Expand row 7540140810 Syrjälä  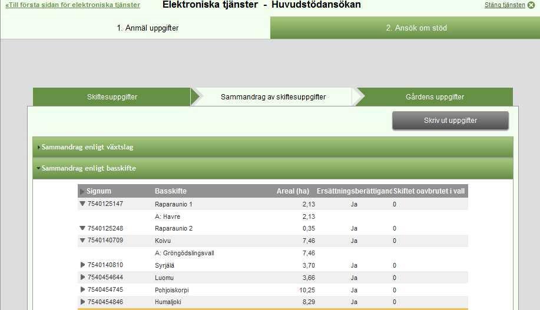point(82,265)
